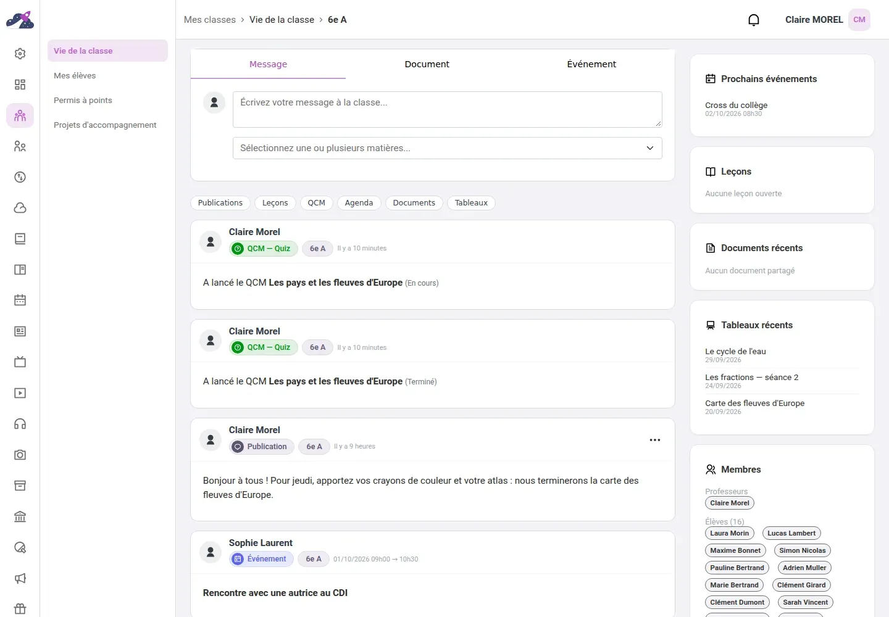The width and height of the screenshot is (889, 617).
Task: Go to Mes classes breadcrumb
Action: coord(210,20)
